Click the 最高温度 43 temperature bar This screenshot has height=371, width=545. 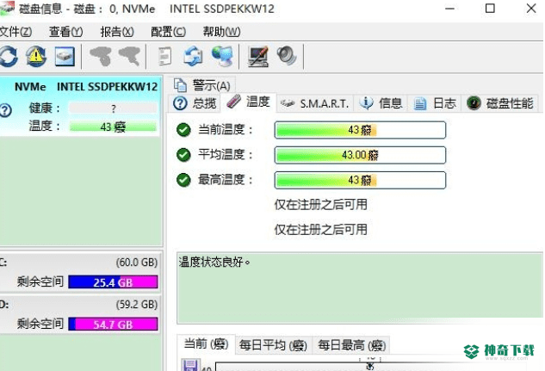tap(360, 180)
